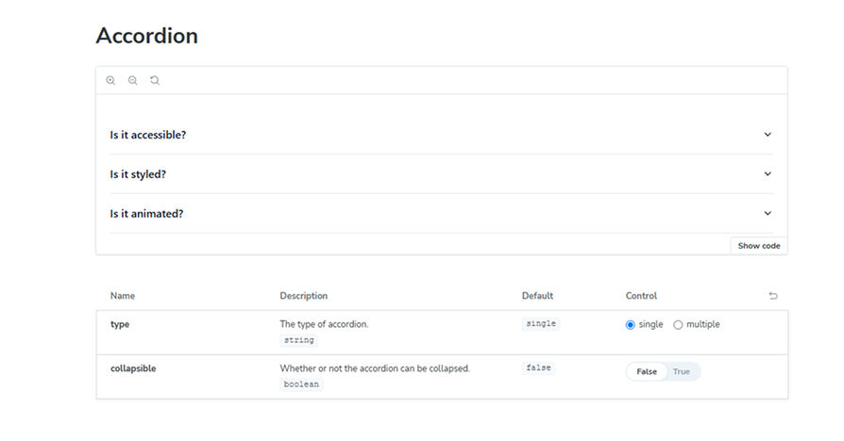Expand the "Is it styled?" chevron
Screen dimensions: 844x441
point(768,174)
